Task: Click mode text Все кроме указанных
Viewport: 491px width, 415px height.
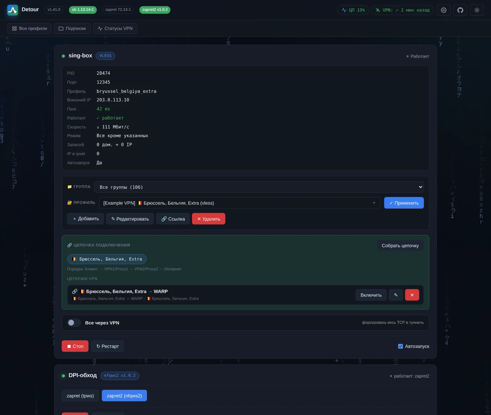Action: tap(122, 136)
